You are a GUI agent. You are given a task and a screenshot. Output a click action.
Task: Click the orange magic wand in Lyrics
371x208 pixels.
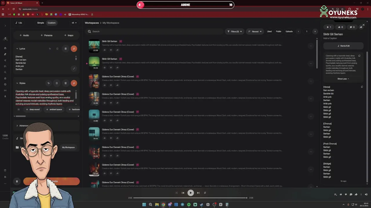[x=74, y=49]
